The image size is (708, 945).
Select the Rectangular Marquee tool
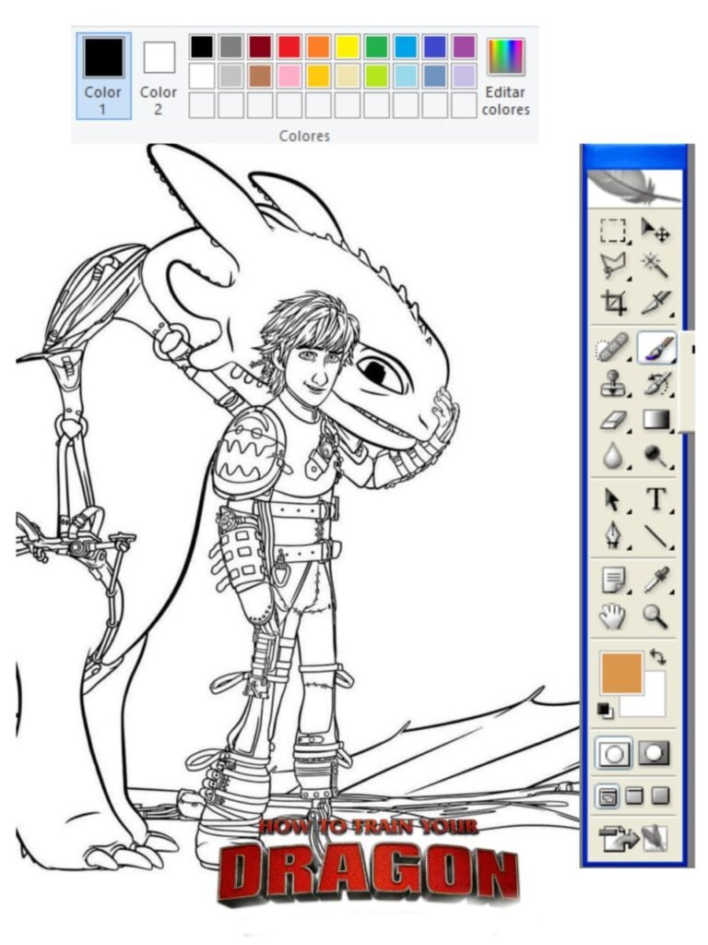point(613,231)
